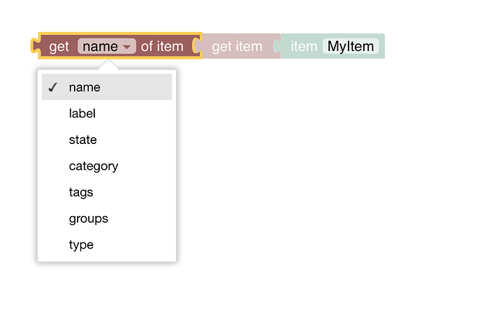Image resolution: width=482 pixels, height=311 pixels.
Task: Select the category option
Action: tap(94, 166)
